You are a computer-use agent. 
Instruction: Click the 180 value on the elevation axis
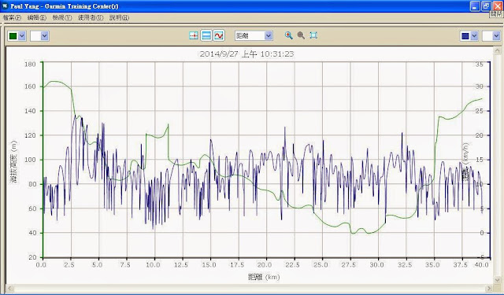pyautogui.click(x=30, y=64)
